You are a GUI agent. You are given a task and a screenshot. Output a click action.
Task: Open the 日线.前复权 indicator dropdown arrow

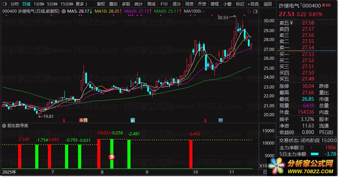(64, 11)
